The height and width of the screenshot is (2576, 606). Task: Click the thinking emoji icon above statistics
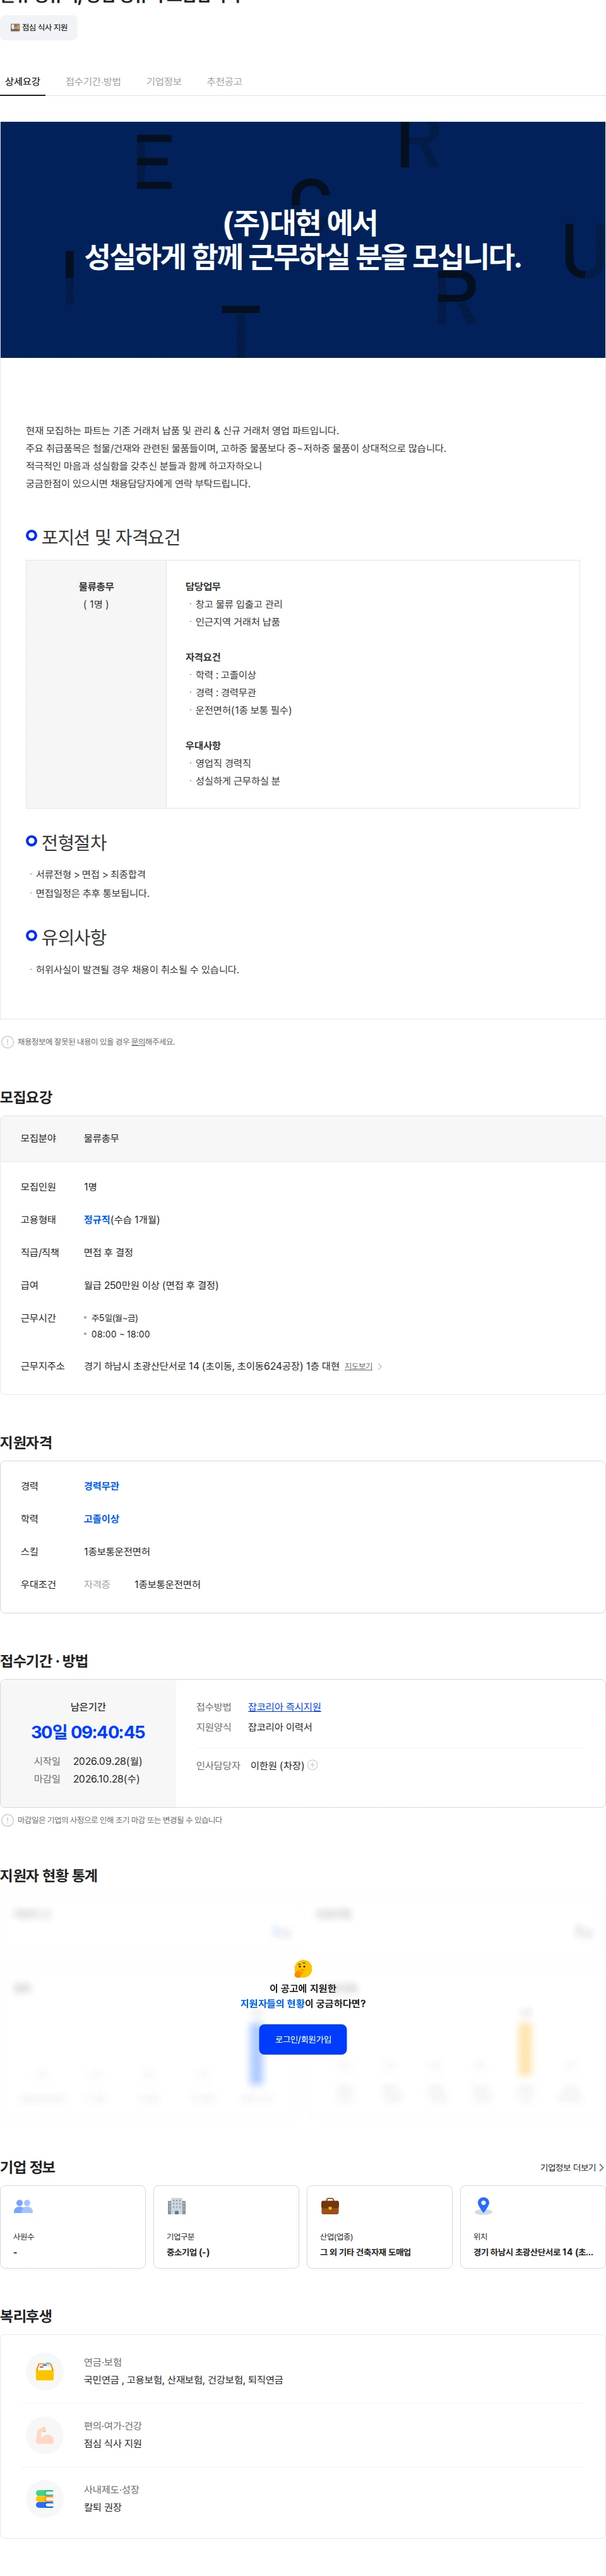(x=303, y=1968)
